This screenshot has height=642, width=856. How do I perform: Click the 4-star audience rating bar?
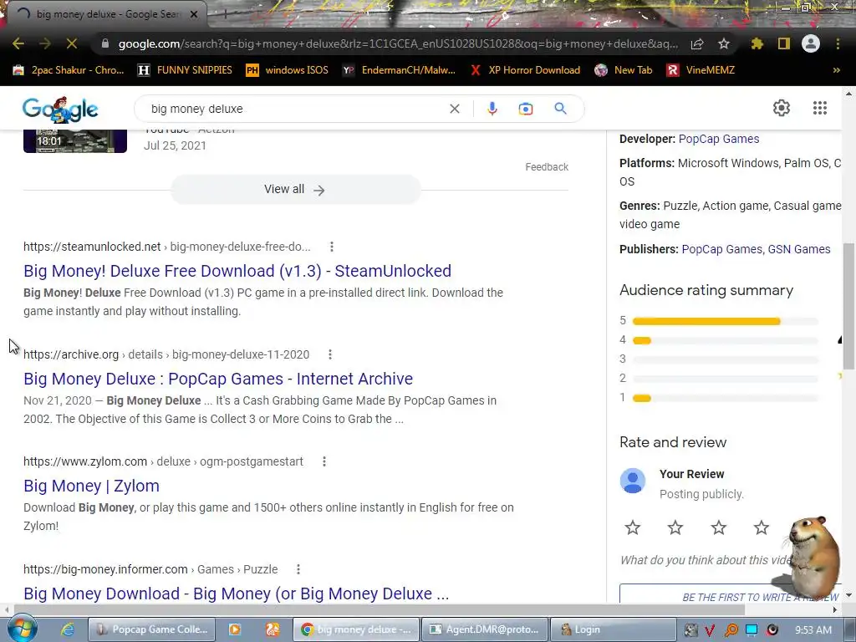726,341
